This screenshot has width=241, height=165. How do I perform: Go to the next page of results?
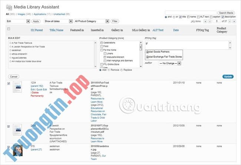click(x=230, y=22)
